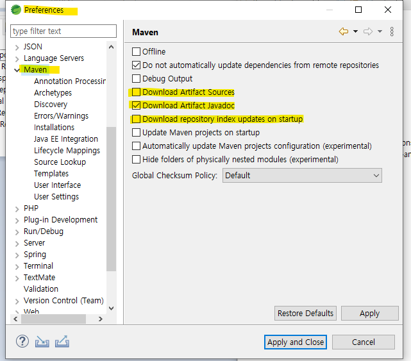Screen dimensions: 411x361
Task: Open the help question mark icon
Action: tap(22, 341)
